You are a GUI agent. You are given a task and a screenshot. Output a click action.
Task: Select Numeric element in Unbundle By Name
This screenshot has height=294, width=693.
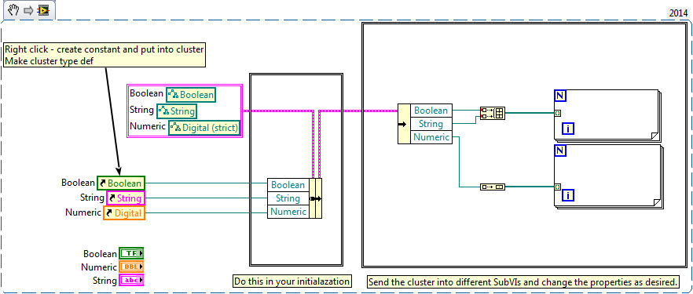431,137
